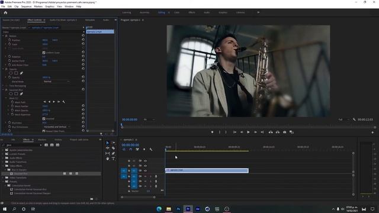Viewport: 379px width, 213px height.
Task: Choose free draw bezier under Gaussian Blur
Action: point(21,93)
